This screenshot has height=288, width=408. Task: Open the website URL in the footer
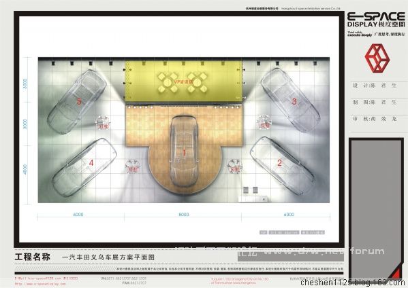click(40, 284)
